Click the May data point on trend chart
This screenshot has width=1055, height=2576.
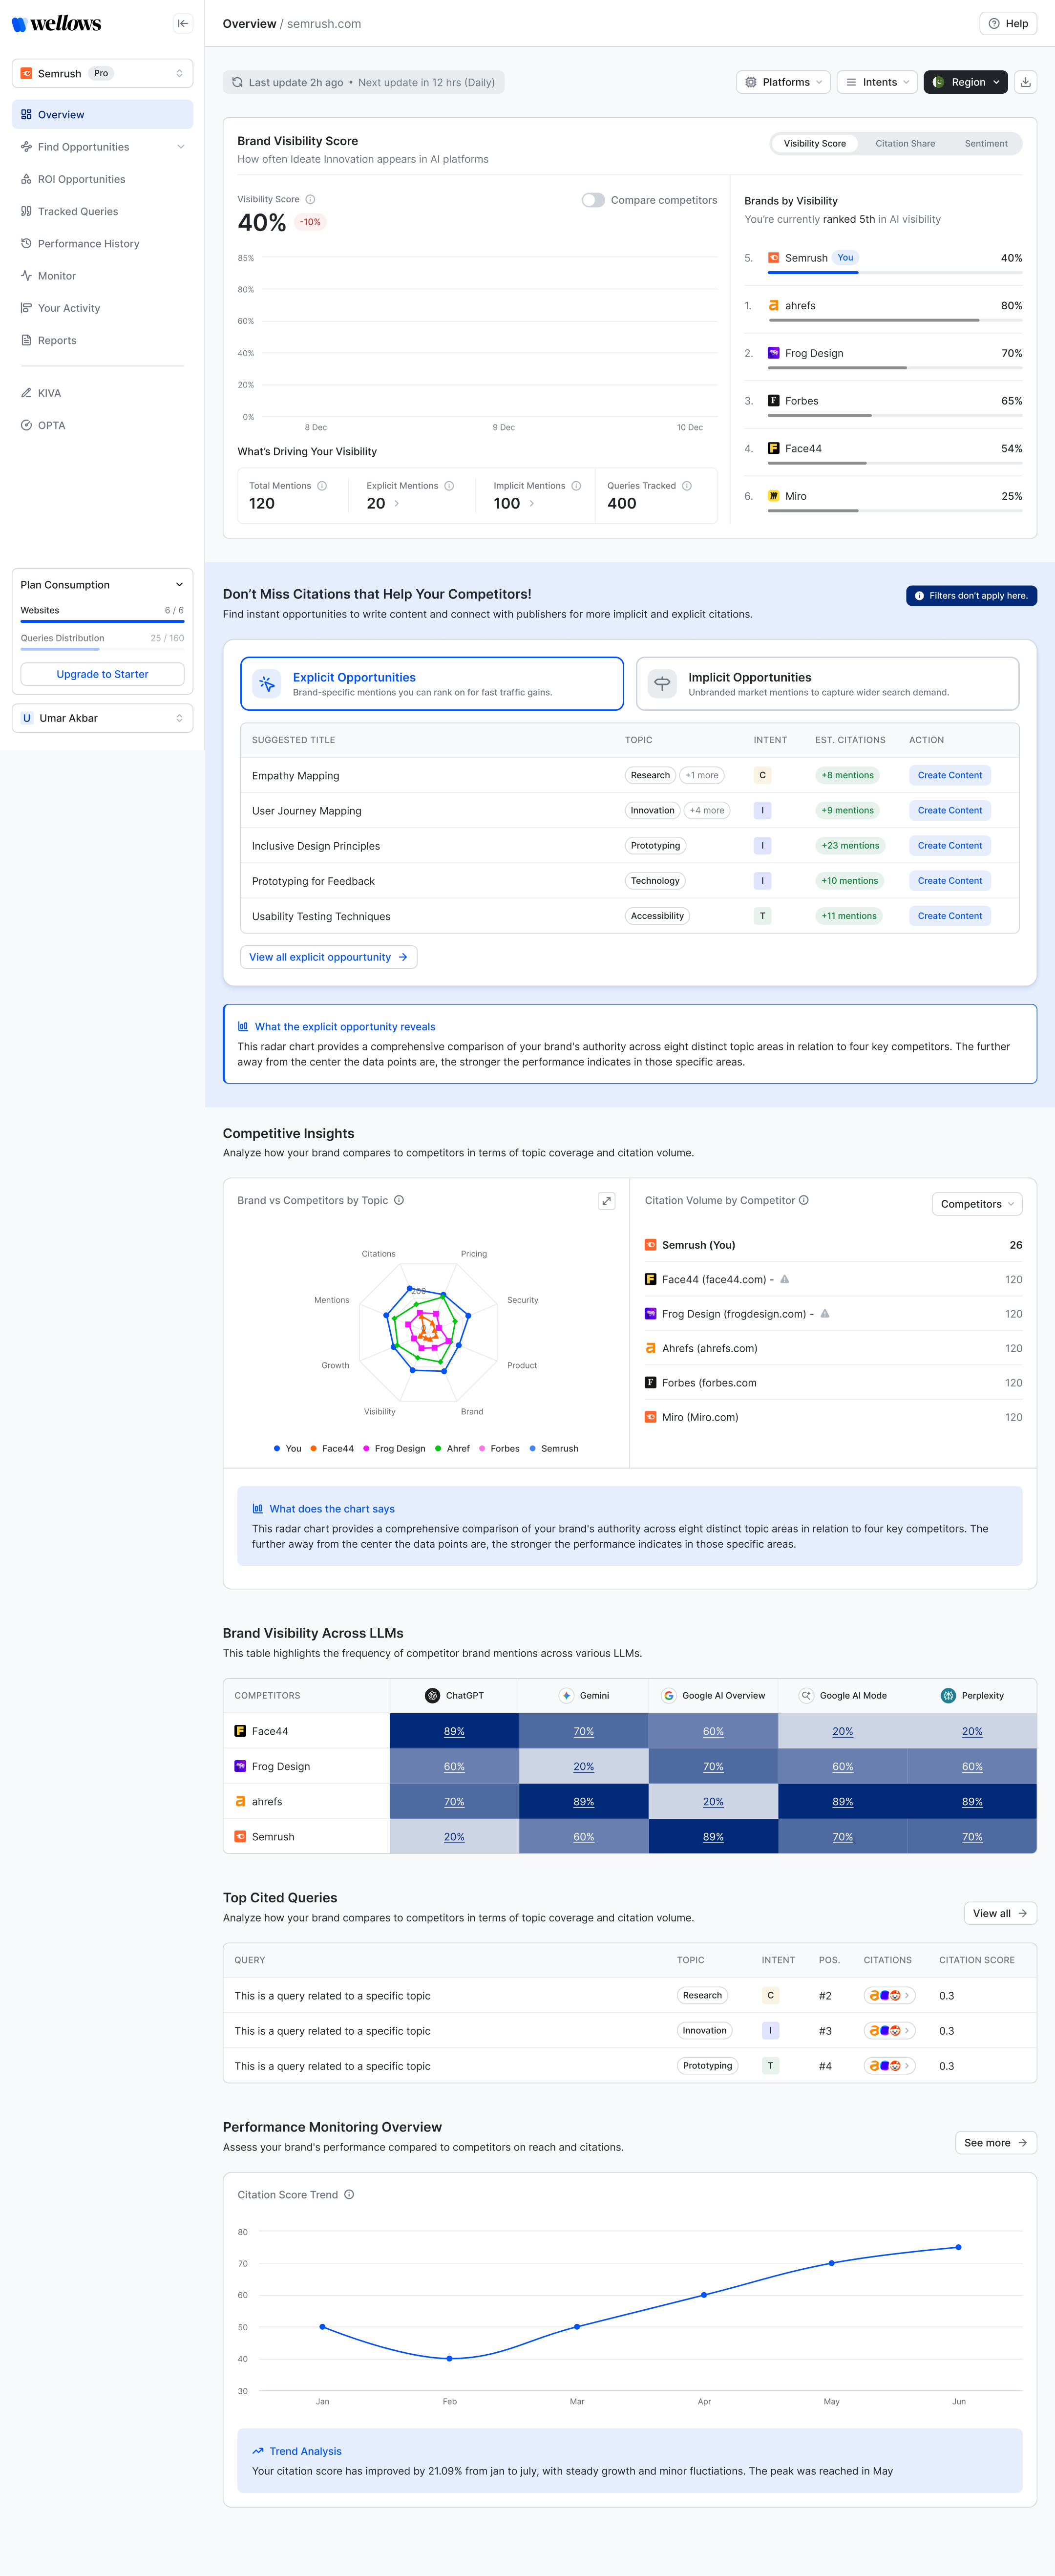(x=831, y=2262)
